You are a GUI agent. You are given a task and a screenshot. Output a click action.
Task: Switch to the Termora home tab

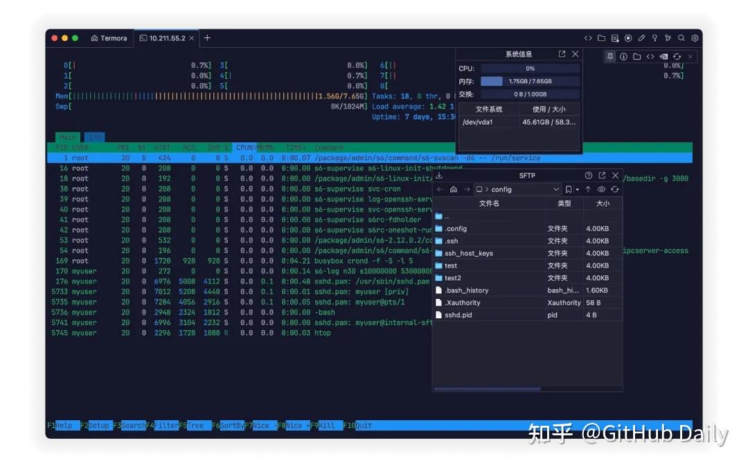109,38
